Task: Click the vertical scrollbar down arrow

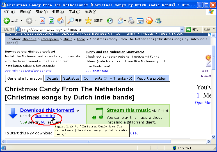Action: 213,137
